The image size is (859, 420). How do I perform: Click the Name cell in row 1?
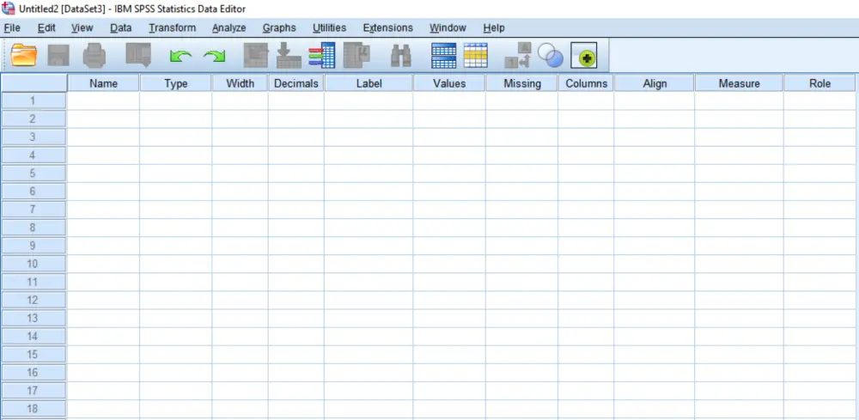(104, 100)
